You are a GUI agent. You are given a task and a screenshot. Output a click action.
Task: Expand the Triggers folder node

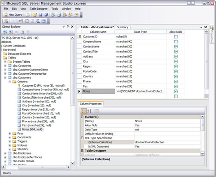10,142
